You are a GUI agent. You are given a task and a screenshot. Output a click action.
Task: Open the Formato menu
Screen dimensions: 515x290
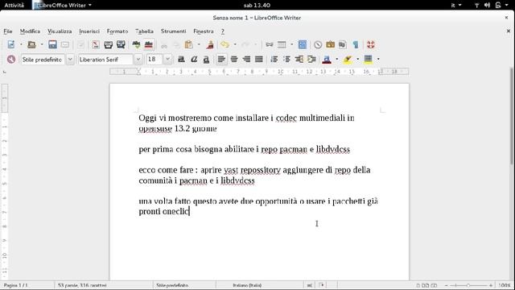coord(117,31)
